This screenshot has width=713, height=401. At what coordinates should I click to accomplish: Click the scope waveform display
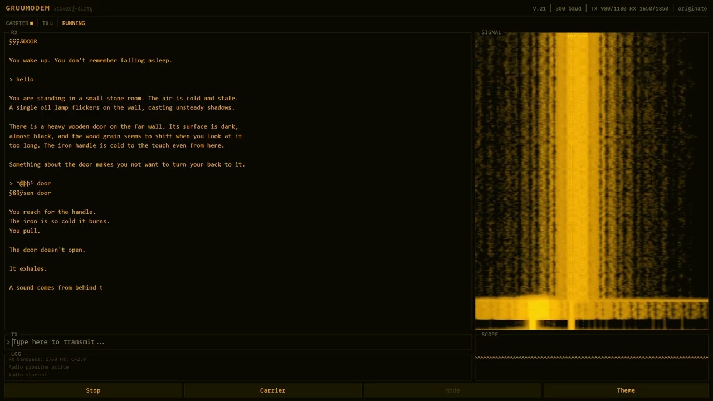pos(592,358)
